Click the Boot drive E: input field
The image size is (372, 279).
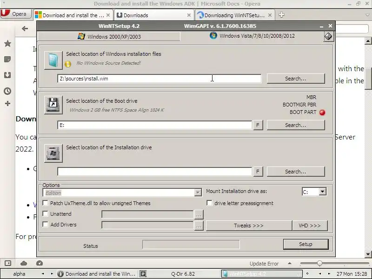154,125
